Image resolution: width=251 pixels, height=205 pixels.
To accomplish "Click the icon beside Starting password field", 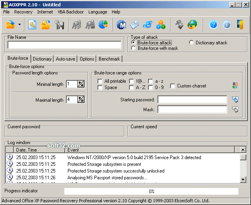I will click(235, 99).
